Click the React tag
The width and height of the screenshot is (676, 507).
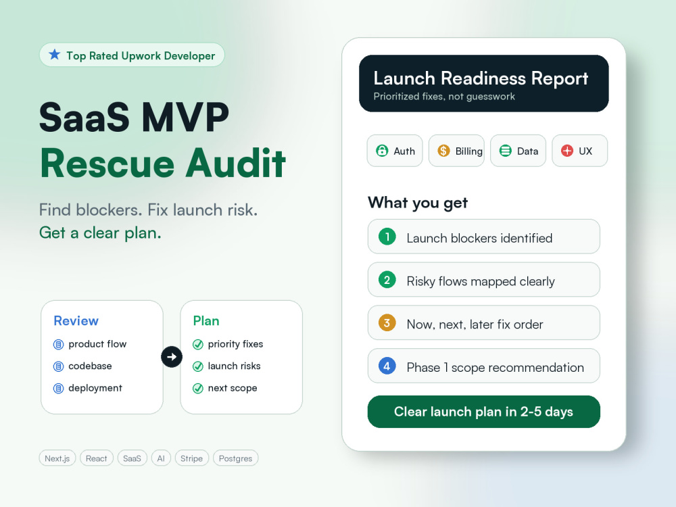click(x=97, y=458)
